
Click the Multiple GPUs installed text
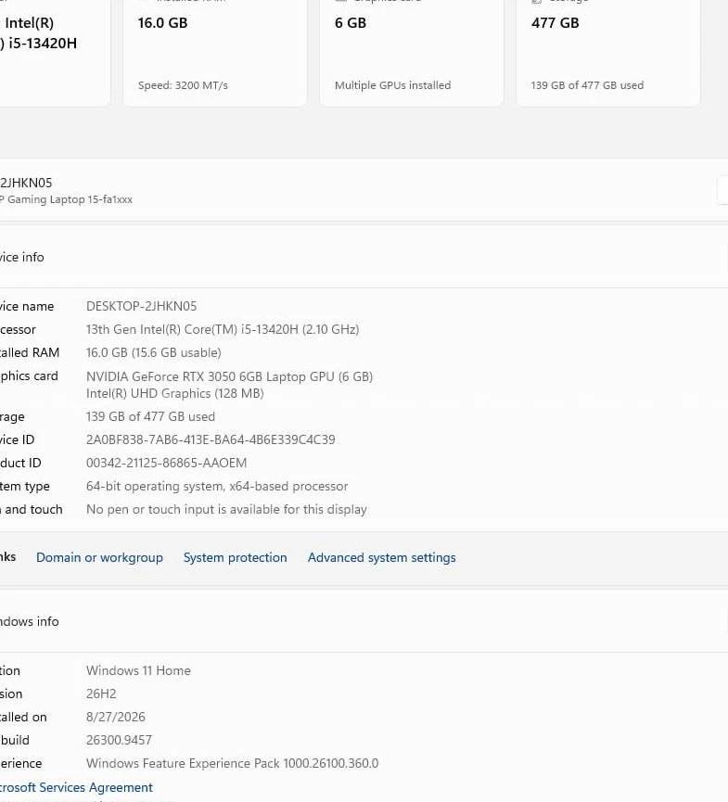392,85
